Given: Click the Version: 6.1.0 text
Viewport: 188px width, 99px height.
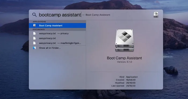Looking at the screenshot, I should click(124, 62).
